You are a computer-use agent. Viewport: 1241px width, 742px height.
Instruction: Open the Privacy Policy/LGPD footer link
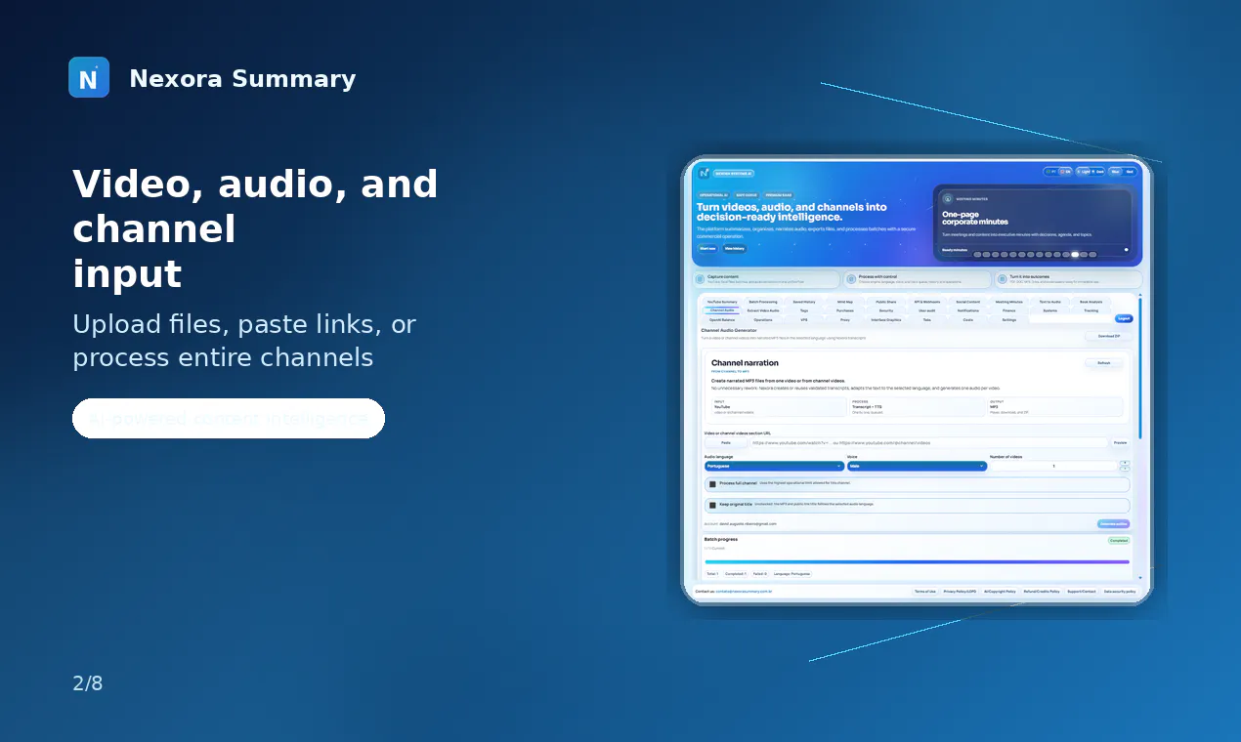(960, 592)
